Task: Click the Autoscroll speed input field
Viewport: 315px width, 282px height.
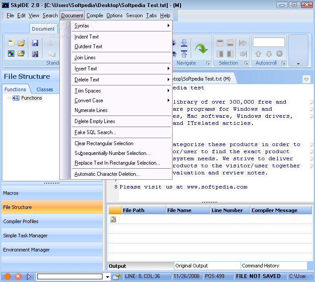Action: 268,42
